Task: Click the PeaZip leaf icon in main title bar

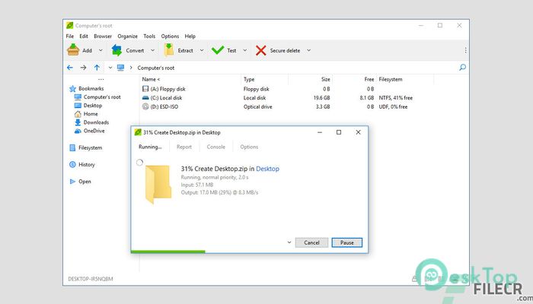Action: tap(70, 25)
